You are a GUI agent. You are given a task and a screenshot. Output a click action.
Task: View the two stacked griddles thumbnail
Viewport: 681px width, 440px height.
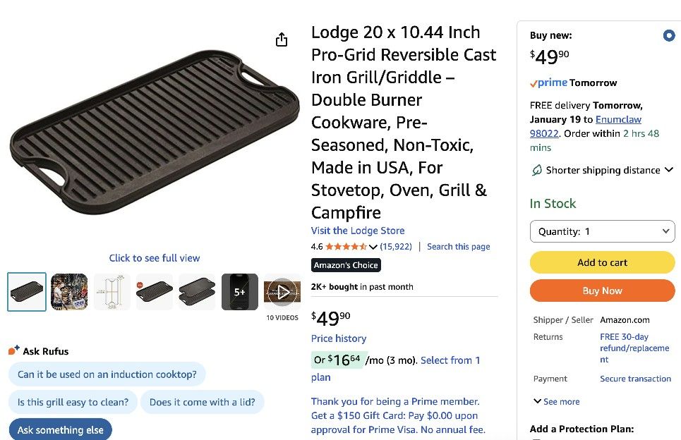click(x=197, y=292)
